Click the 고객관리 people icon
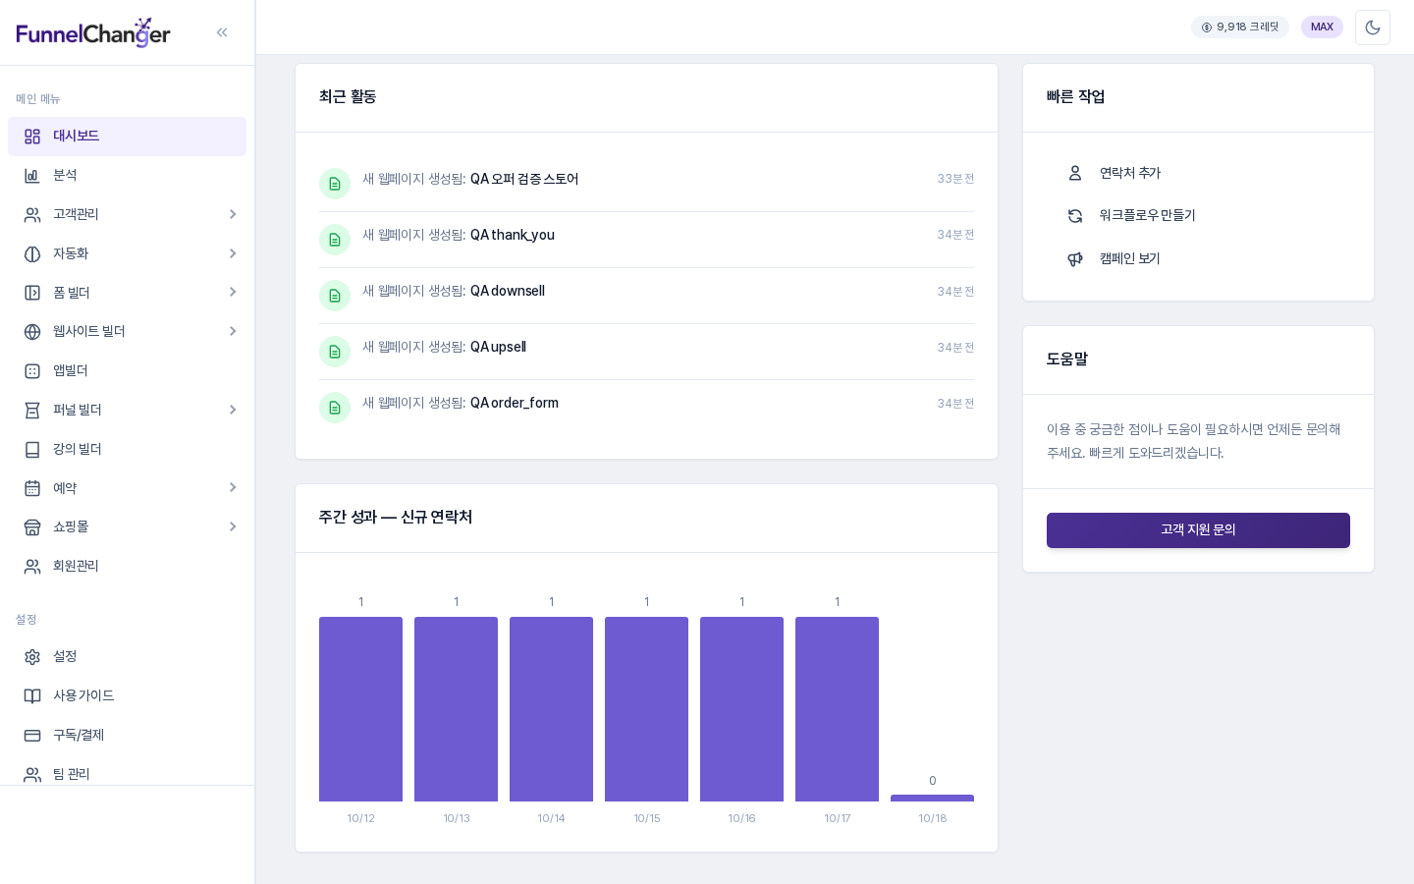The width and height of the screenshot is (1414, 884). [32, 215]
